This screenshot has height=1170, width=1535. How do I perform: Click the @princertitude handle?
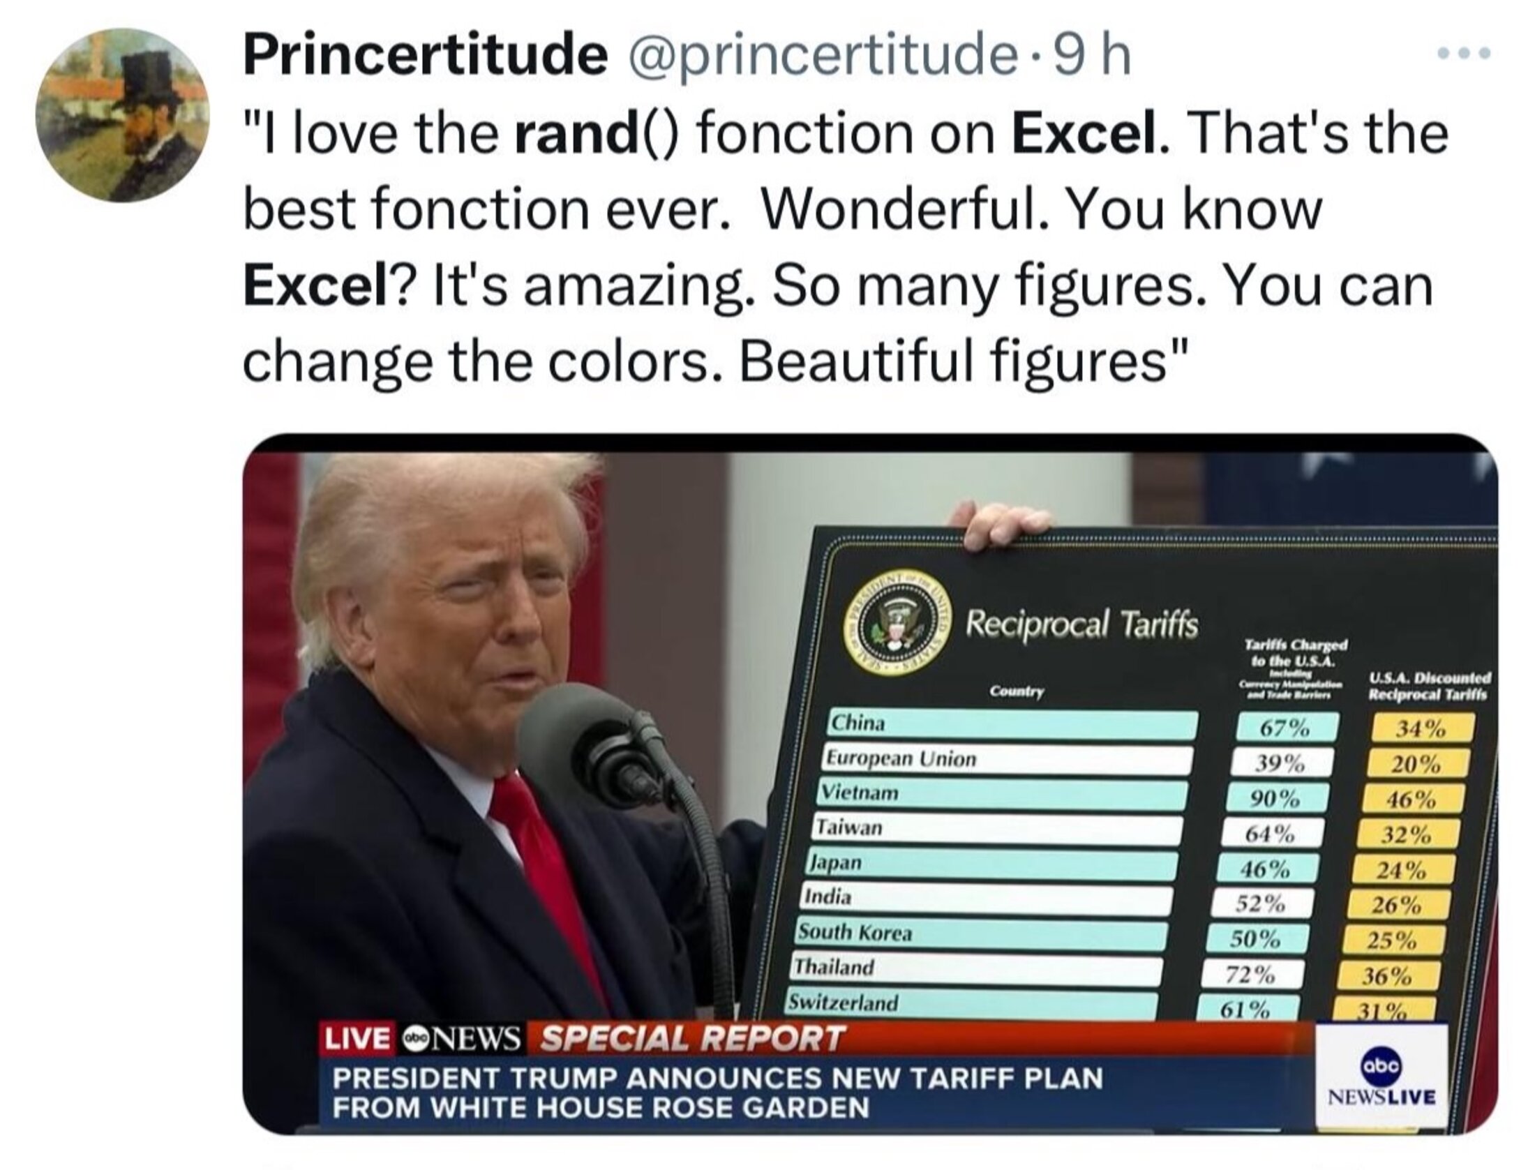(817, 57)
